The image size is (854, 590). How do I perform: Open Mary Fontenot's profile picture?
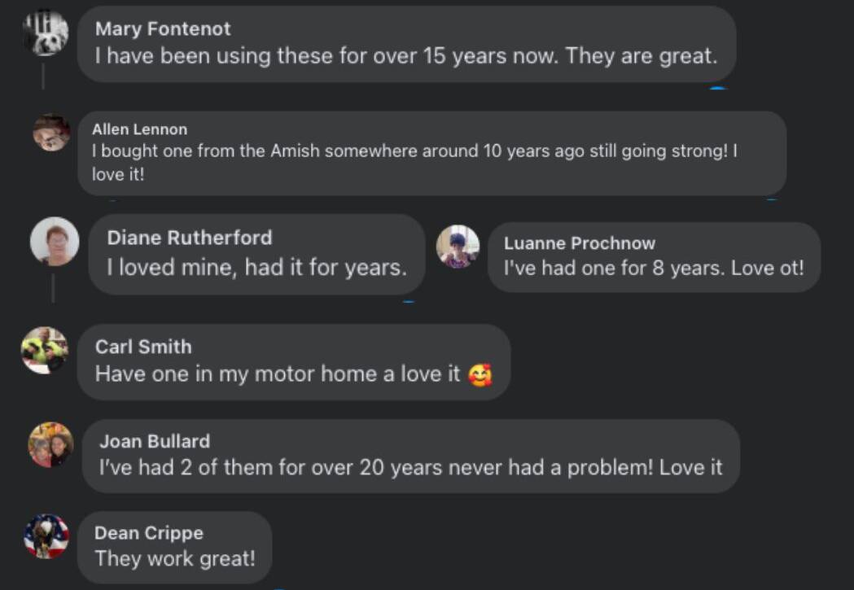click(46, 33)
